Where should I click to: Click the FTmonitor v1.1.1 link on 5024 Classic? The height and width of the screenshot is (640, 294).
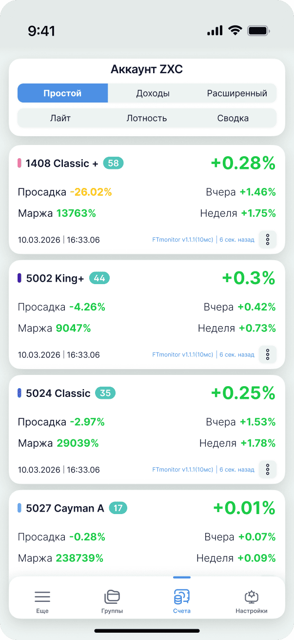tap(183, 470)
